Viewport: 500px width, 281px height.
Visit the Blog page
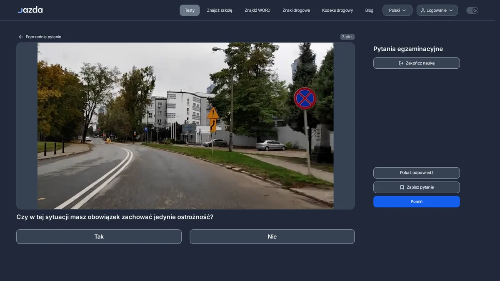point(369,10)
